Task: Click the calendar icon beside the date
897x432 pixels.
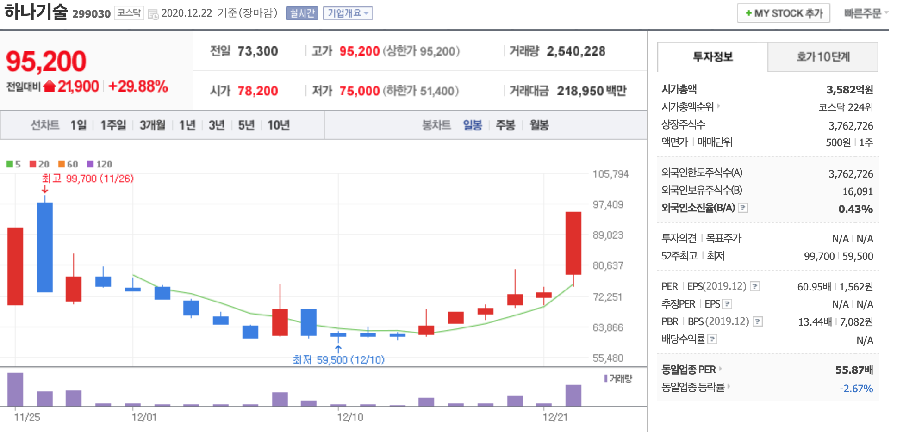Action: pos(153,14)
